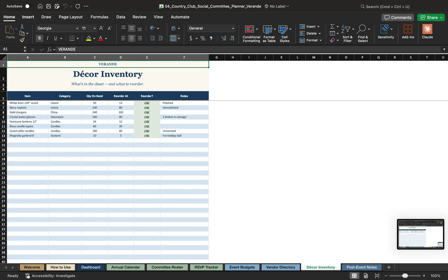Image resolution: width=448 pixels, height=280 pixels.
Task: Open the Sensitivity label menu
Action: (x=386, y=31)
